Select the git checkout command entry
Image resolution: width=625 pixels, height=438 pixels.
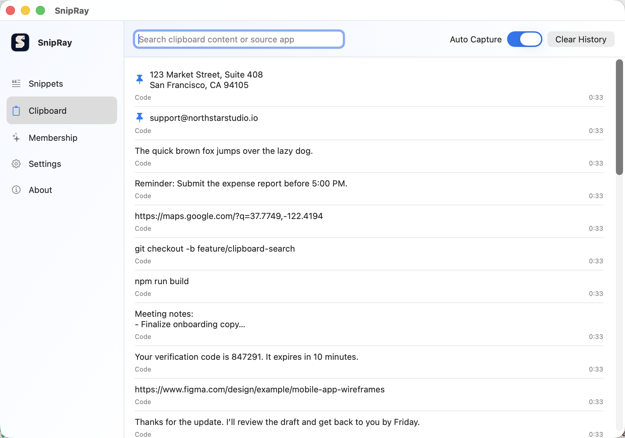coord(369,254)
